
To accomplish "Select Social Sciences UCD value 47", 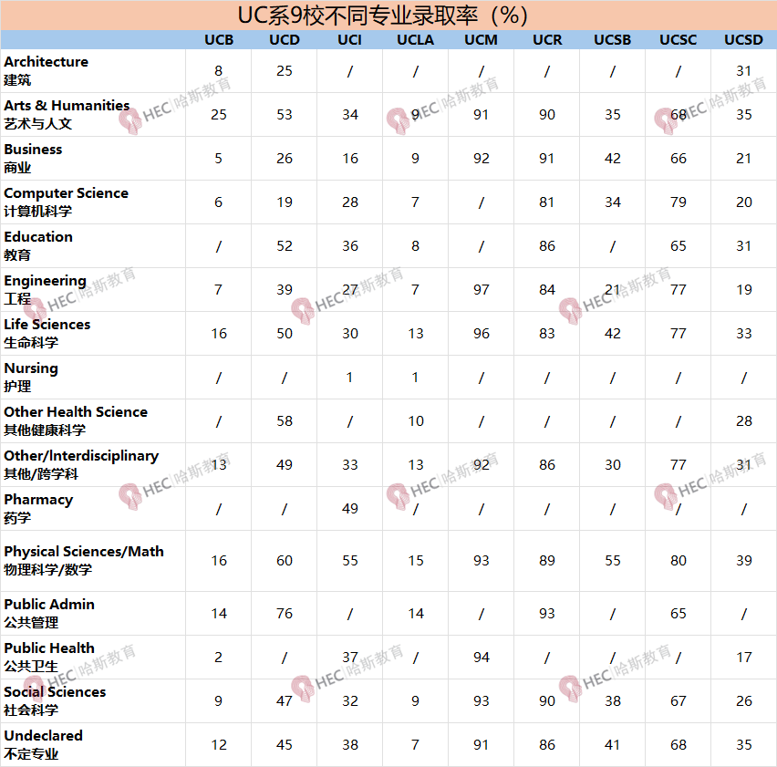I will [285, 700].
